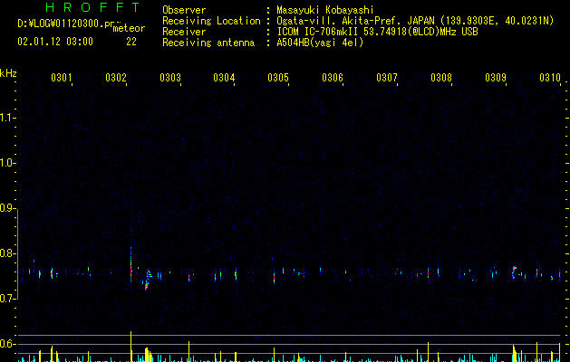Click the 0305 time marker
This screenshot has width=570, height=362.
coord(278,78)
